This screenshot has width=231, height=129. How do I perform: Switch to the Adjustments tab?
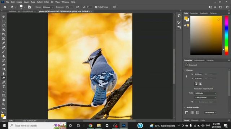(x=199, y=61)
